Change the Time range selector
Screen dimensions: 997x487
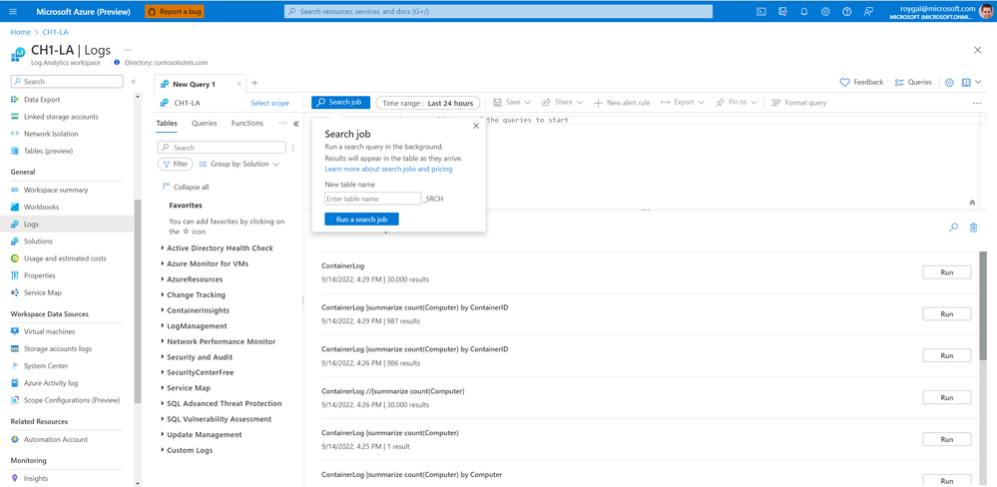(428, 103)
